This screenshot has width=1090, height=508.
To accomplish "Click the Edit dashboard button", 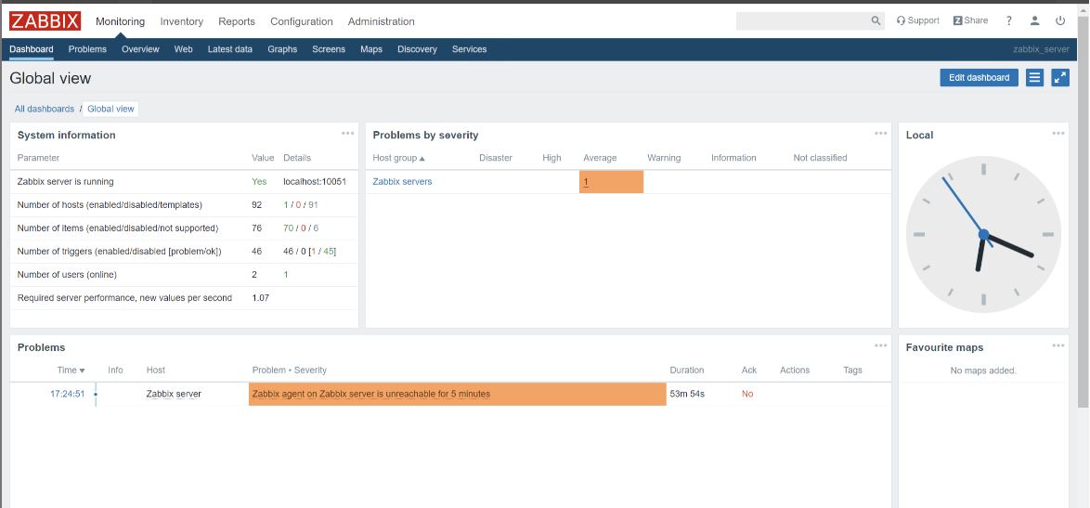I will pyautogui.click(x=979, y=77).
